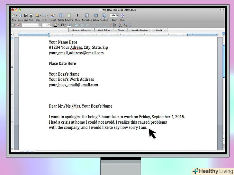Toggle Show nonprinting characters paragraph mark
Image resolution: width=234 pixels, height=175 pixels.
point(77,15)
